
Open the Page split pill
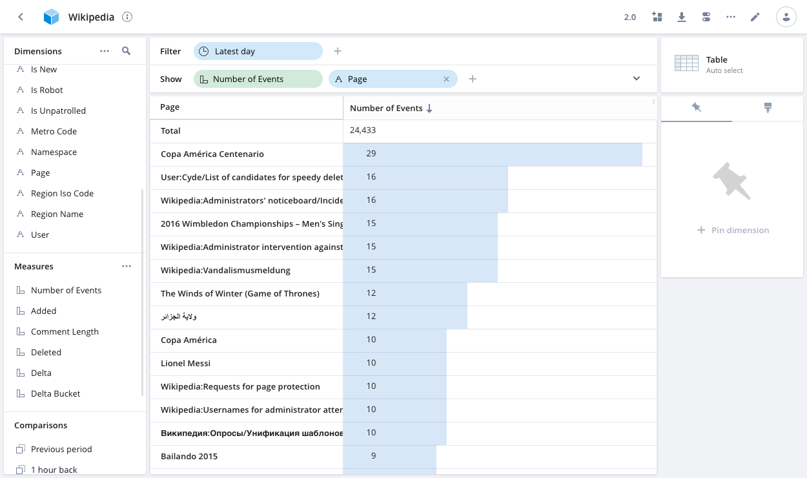[x=393, y=79]
